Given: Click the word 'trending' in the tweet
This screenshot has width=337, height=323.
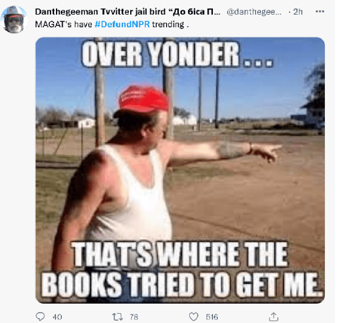Looking at the screenshot, I should 168,25.
